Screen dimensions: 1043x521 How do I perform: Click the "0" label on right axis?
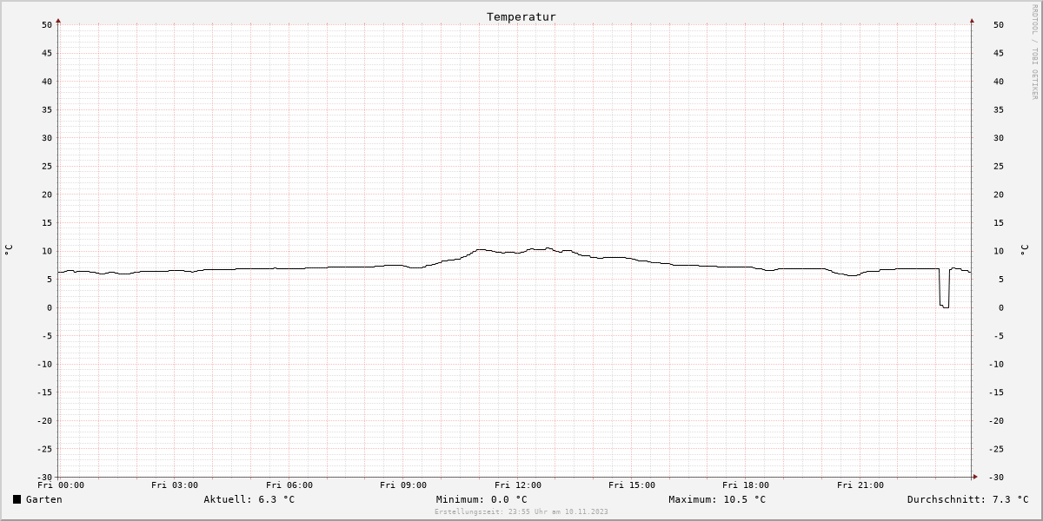click(x=1001, y=307)
